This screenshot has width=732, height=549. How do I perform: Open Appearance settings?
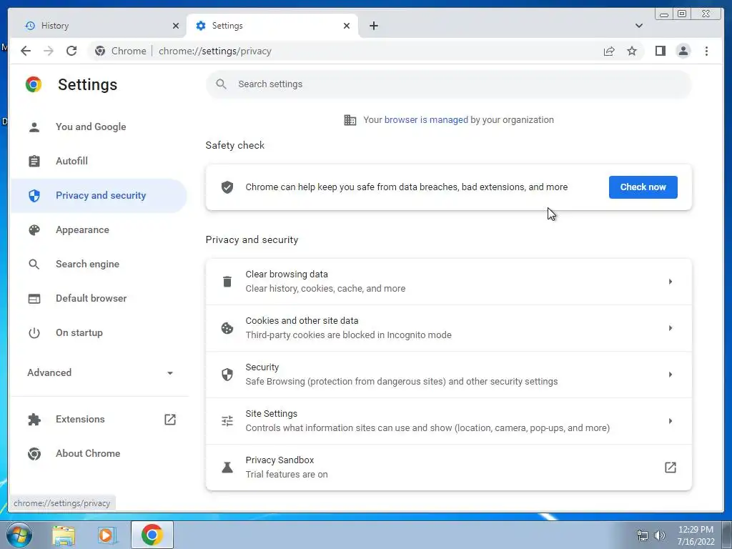point(99,229)
